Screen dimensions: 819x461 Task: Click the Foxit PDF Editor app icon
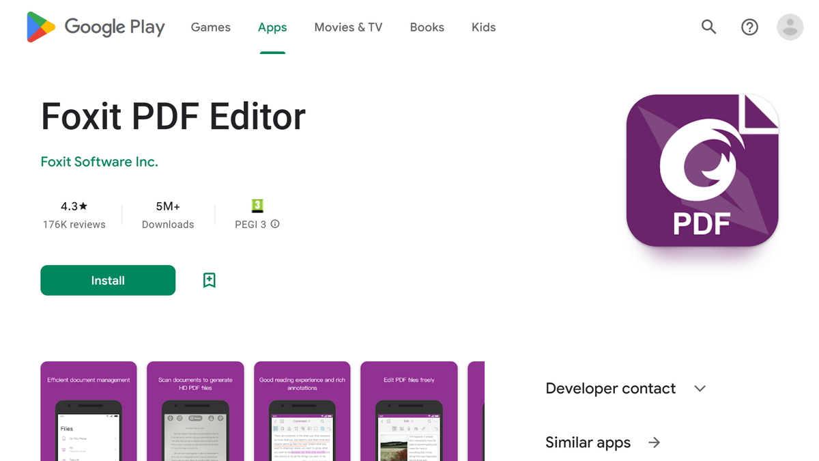tap(702, 169)
